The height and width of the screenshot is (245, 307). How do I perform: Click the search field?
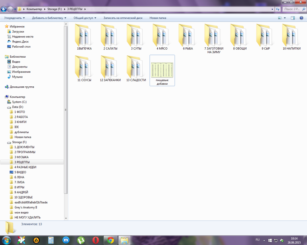click(x=294, y=9)
